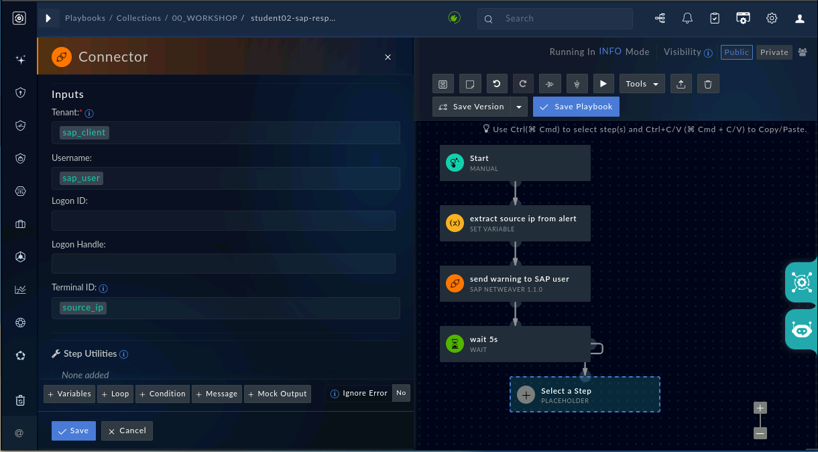
Task: Click the Terminal ID field containing source_ip
Action: [226, 308]
